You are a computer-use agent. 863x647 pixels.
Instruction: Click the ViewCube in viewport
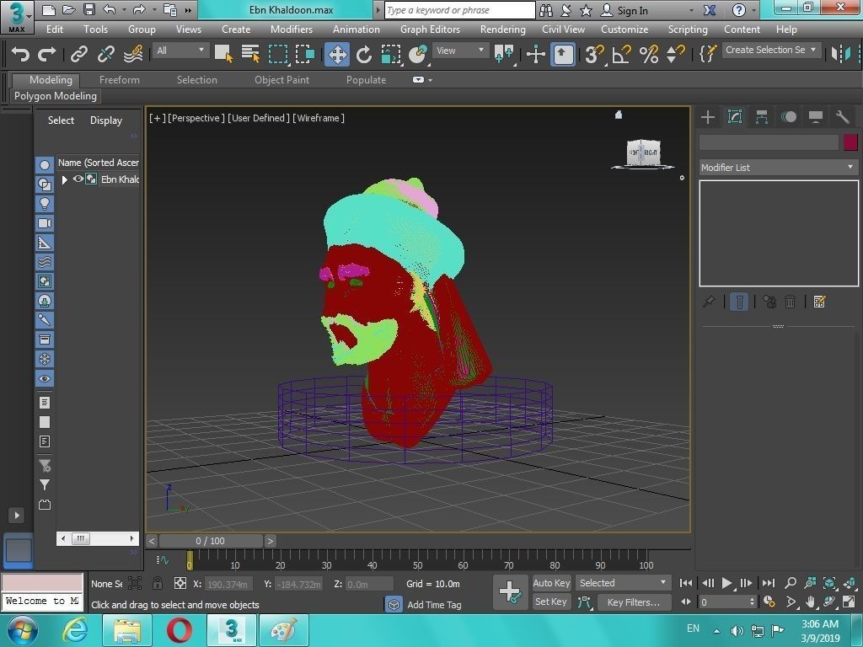pyautogui.click(x=643, y=153)
